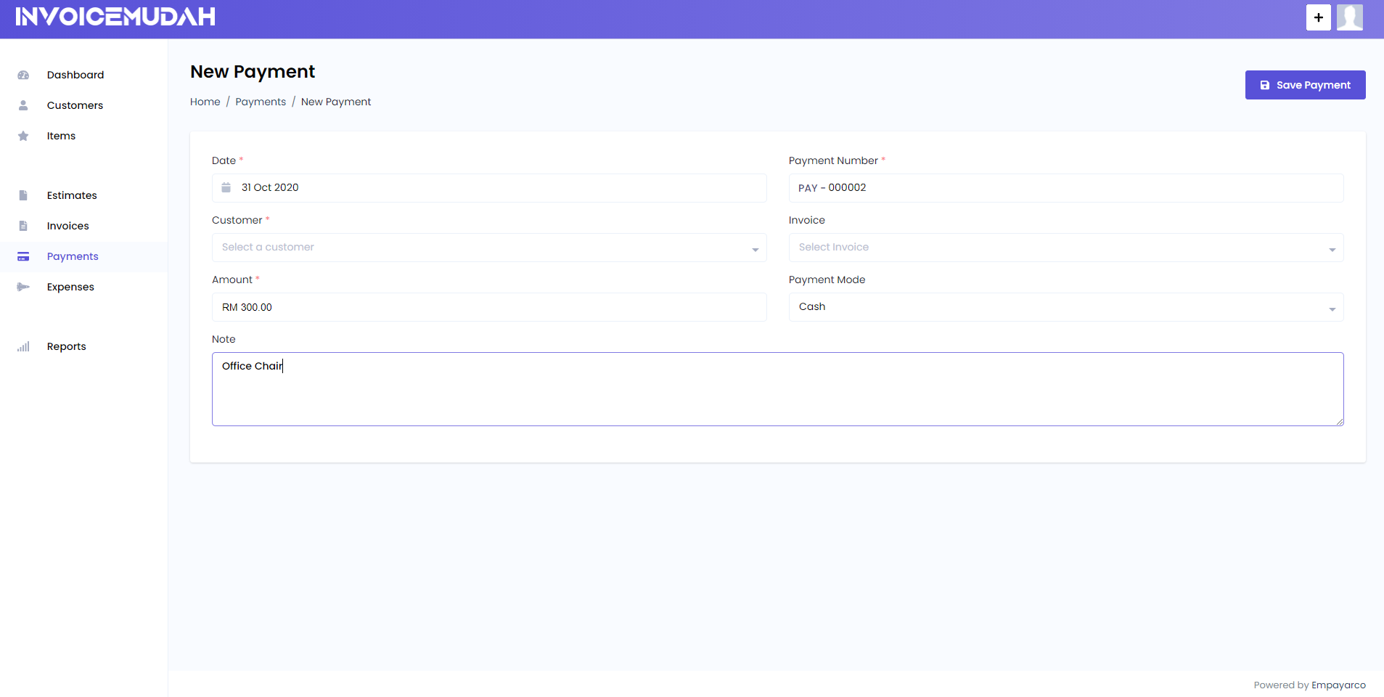Click the Payments card icon in sidebar
This screenshot has height=697, width=1384.
pyautogui.click(x=24, y=256)
